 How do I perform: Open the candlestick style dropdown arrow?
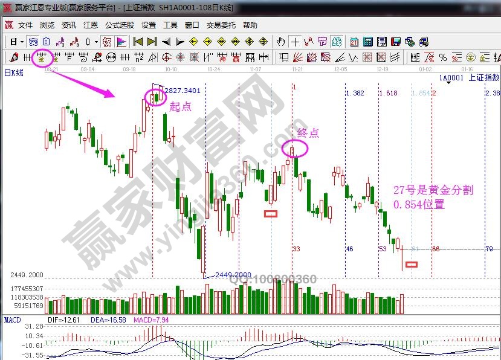pos(97,42)
